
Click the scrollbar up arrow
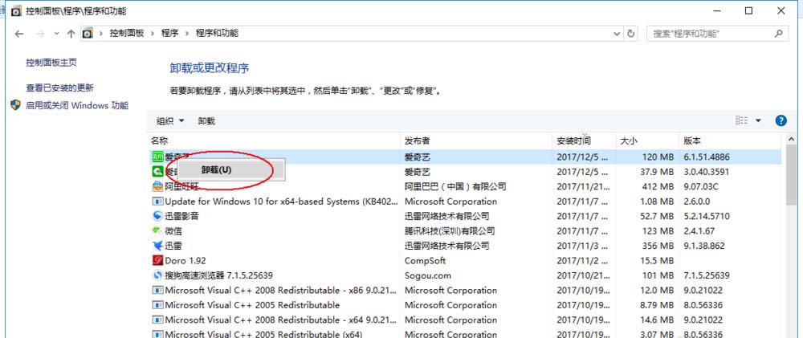tap(792, 140)
